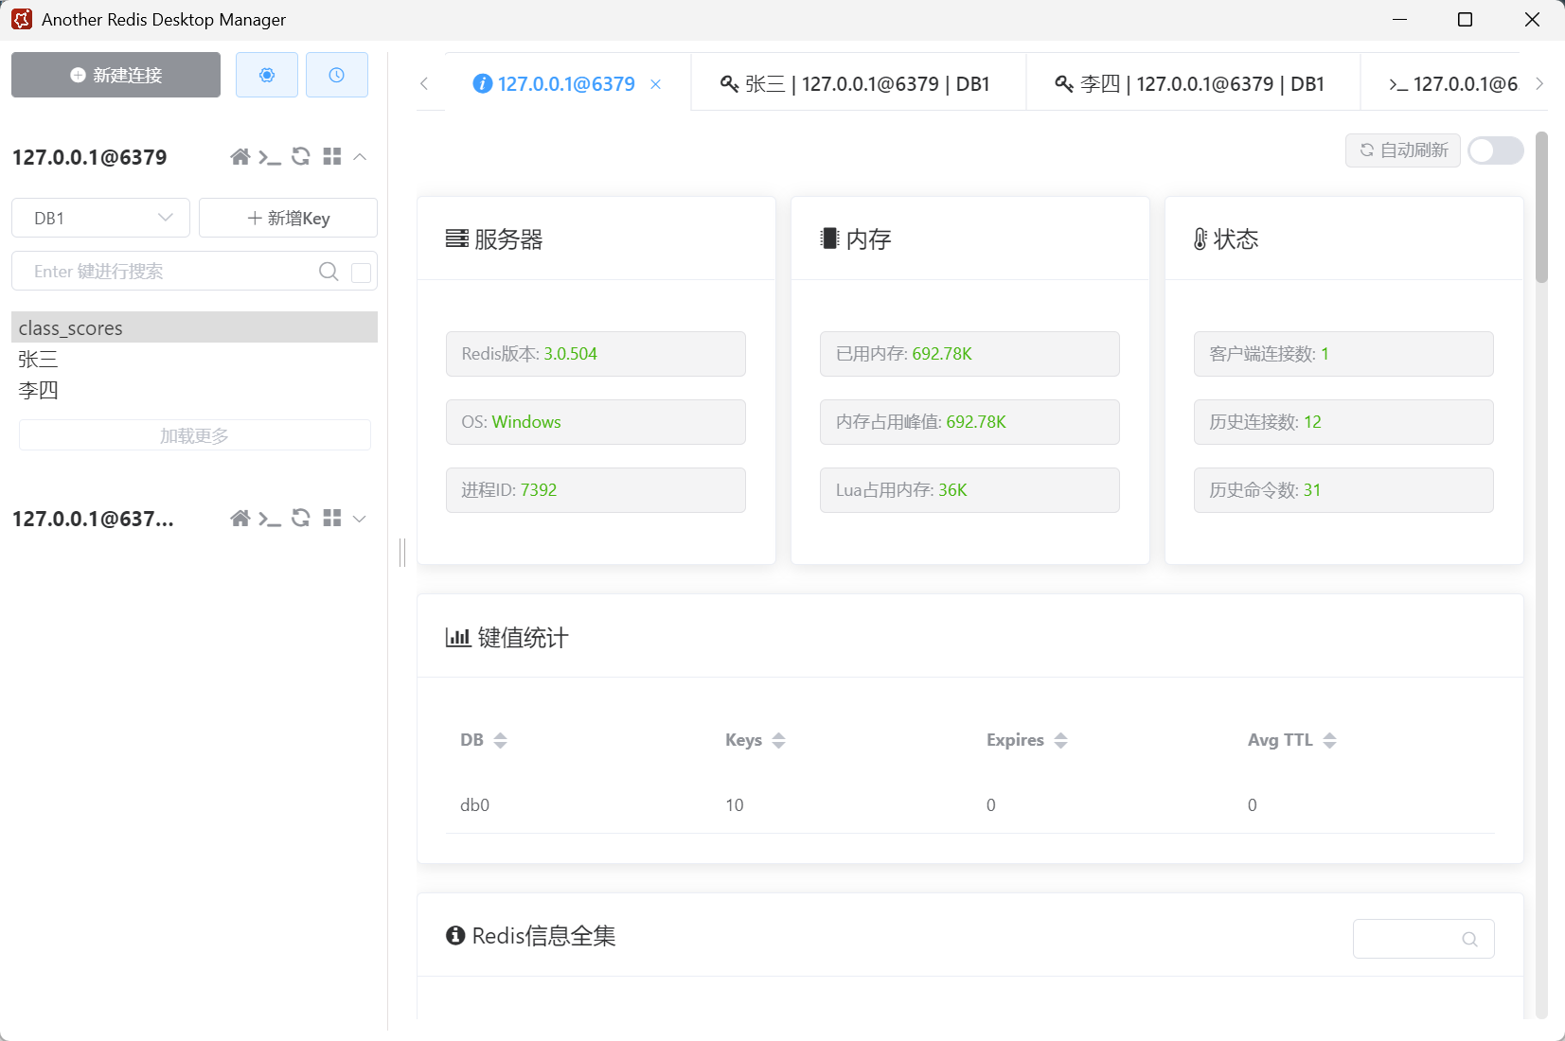Enable the auto refresh toggle switch
The image size is (1565, 1041).
[x=1495, y=150]
